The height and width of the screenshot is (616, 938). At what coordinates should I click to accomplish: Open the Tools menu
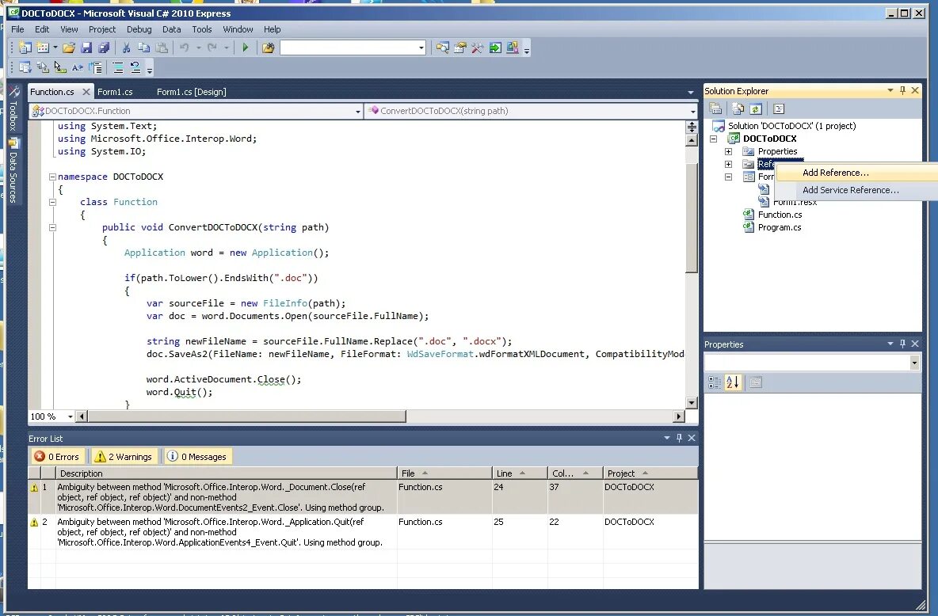click(201, 29)
